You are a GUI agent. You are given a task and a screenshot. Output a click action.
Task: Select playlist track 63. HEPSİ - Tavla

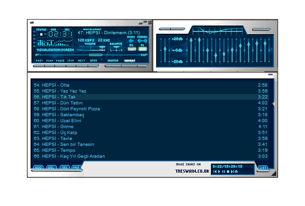151,138
